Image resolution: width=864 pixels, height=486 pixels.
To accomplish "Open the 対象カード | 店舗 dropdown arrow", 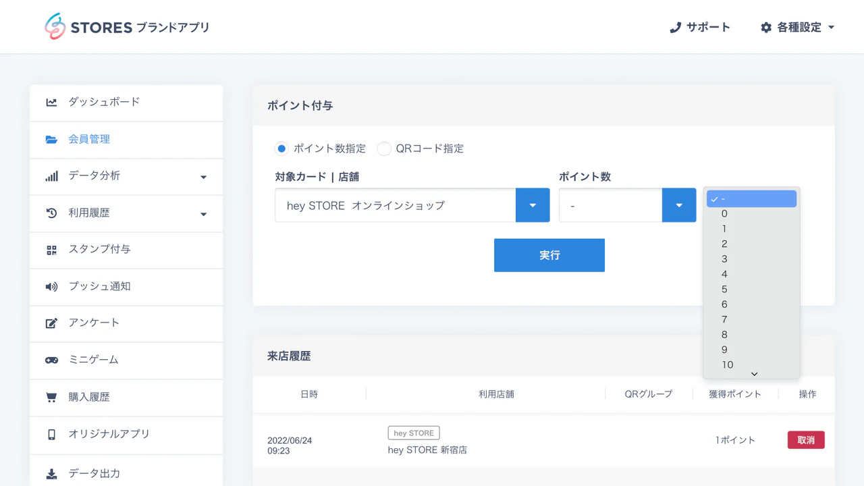I will click(533, 205).
